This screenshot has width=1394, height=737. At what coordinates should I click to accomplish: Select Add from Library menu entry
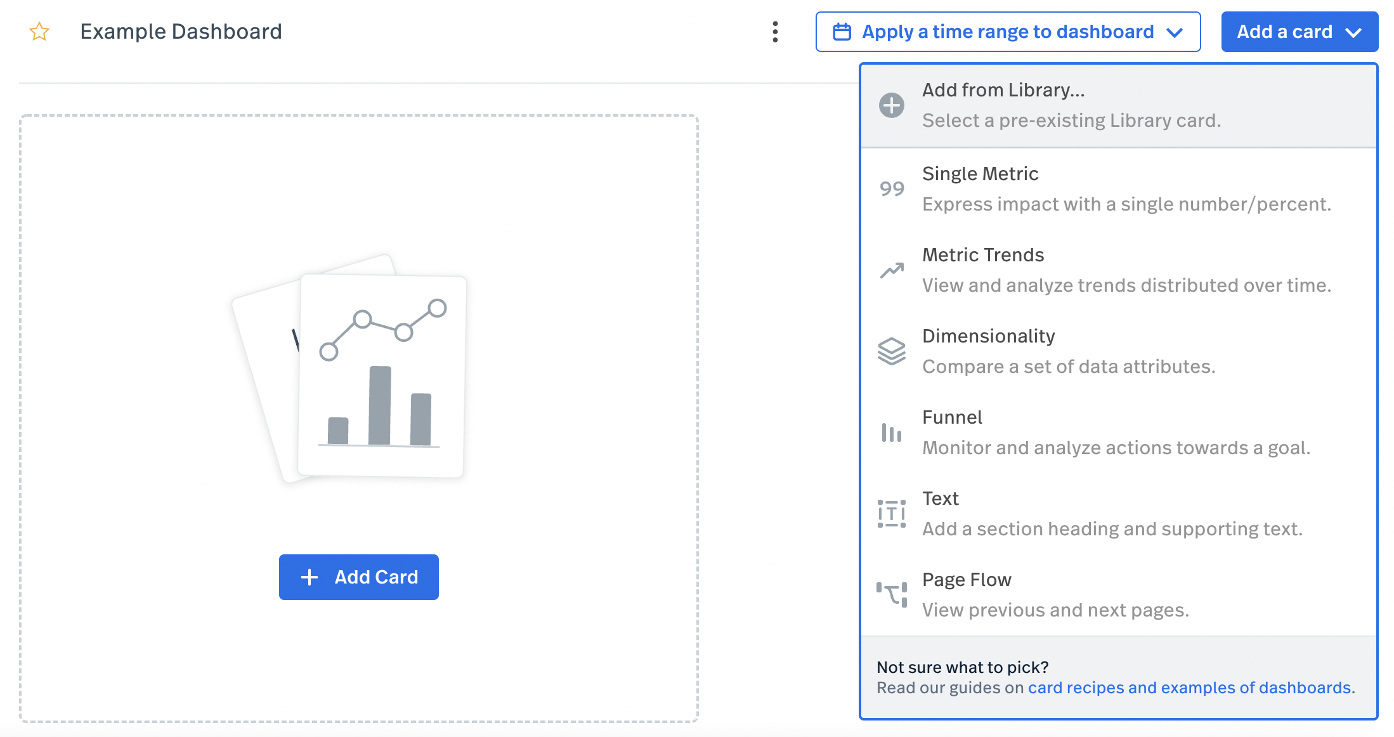pos(1003,90)
